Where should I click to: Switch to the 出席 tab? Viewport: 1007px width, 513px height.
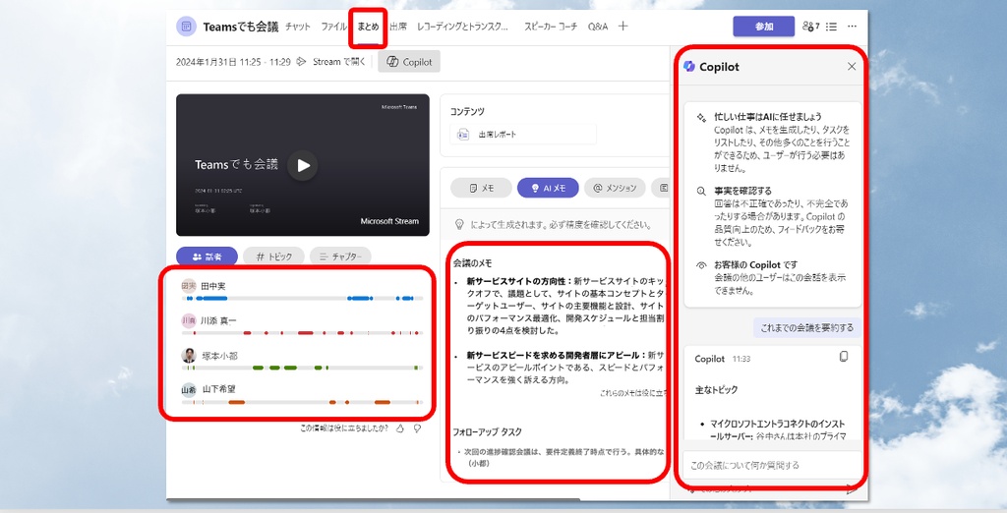click(398, 27)
